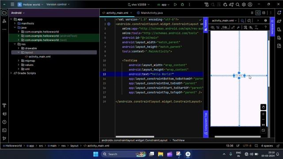283x159 pixels.
Task: Activate pan hand tool in design view
Action: (x=263, y=107)
